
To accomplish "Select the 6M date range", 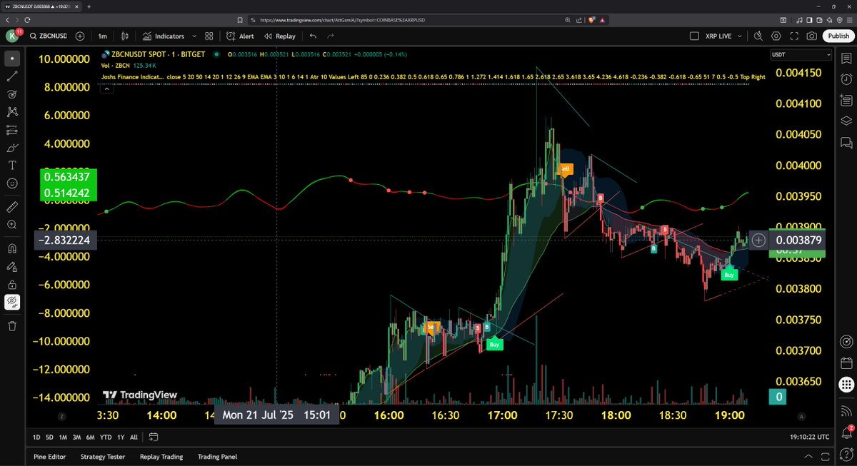I will (x=90, y=437).
